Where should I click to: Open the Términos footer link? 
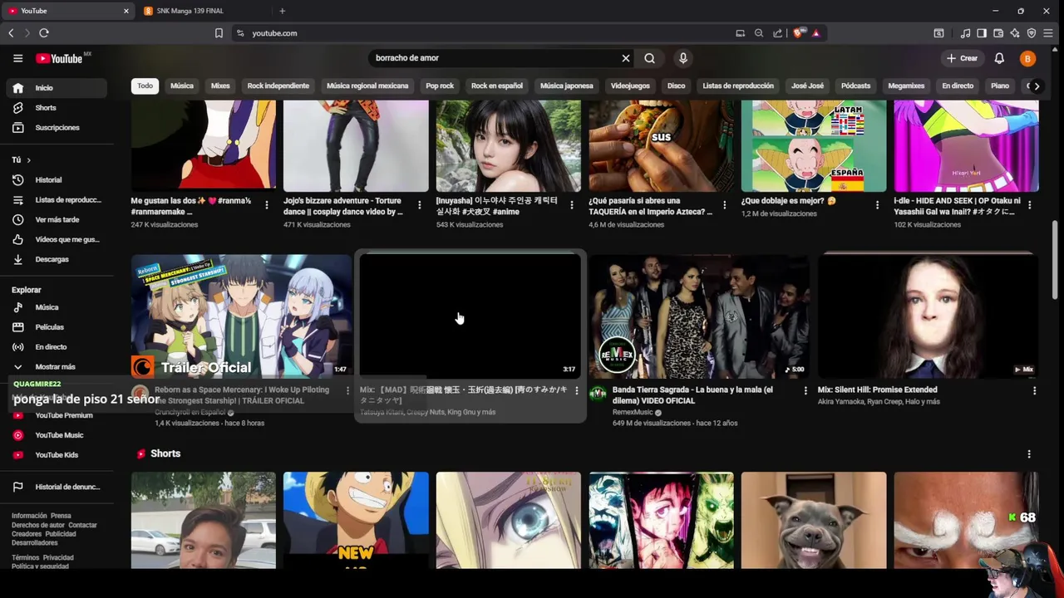pos(25,558)
